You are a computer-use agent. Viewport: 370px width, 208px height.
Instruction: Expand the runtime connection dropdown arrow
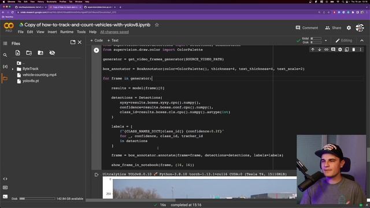click(326, 40)
